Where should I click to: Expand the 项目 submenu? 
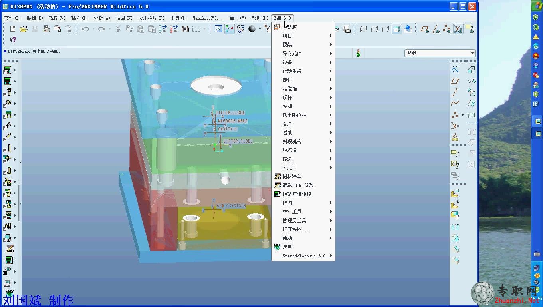click(x=303, y=36)
